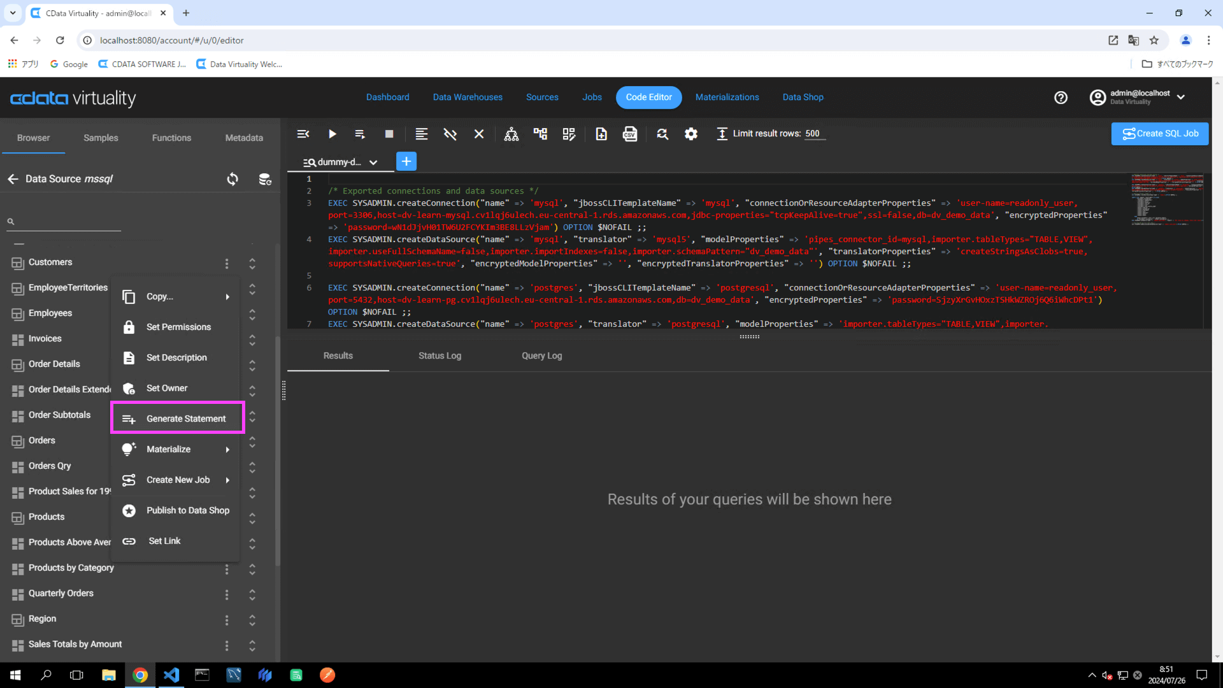Run the query with the play button
This screenshot has width=1223, height=688.
pyautogui.click(x=332, y=134)
